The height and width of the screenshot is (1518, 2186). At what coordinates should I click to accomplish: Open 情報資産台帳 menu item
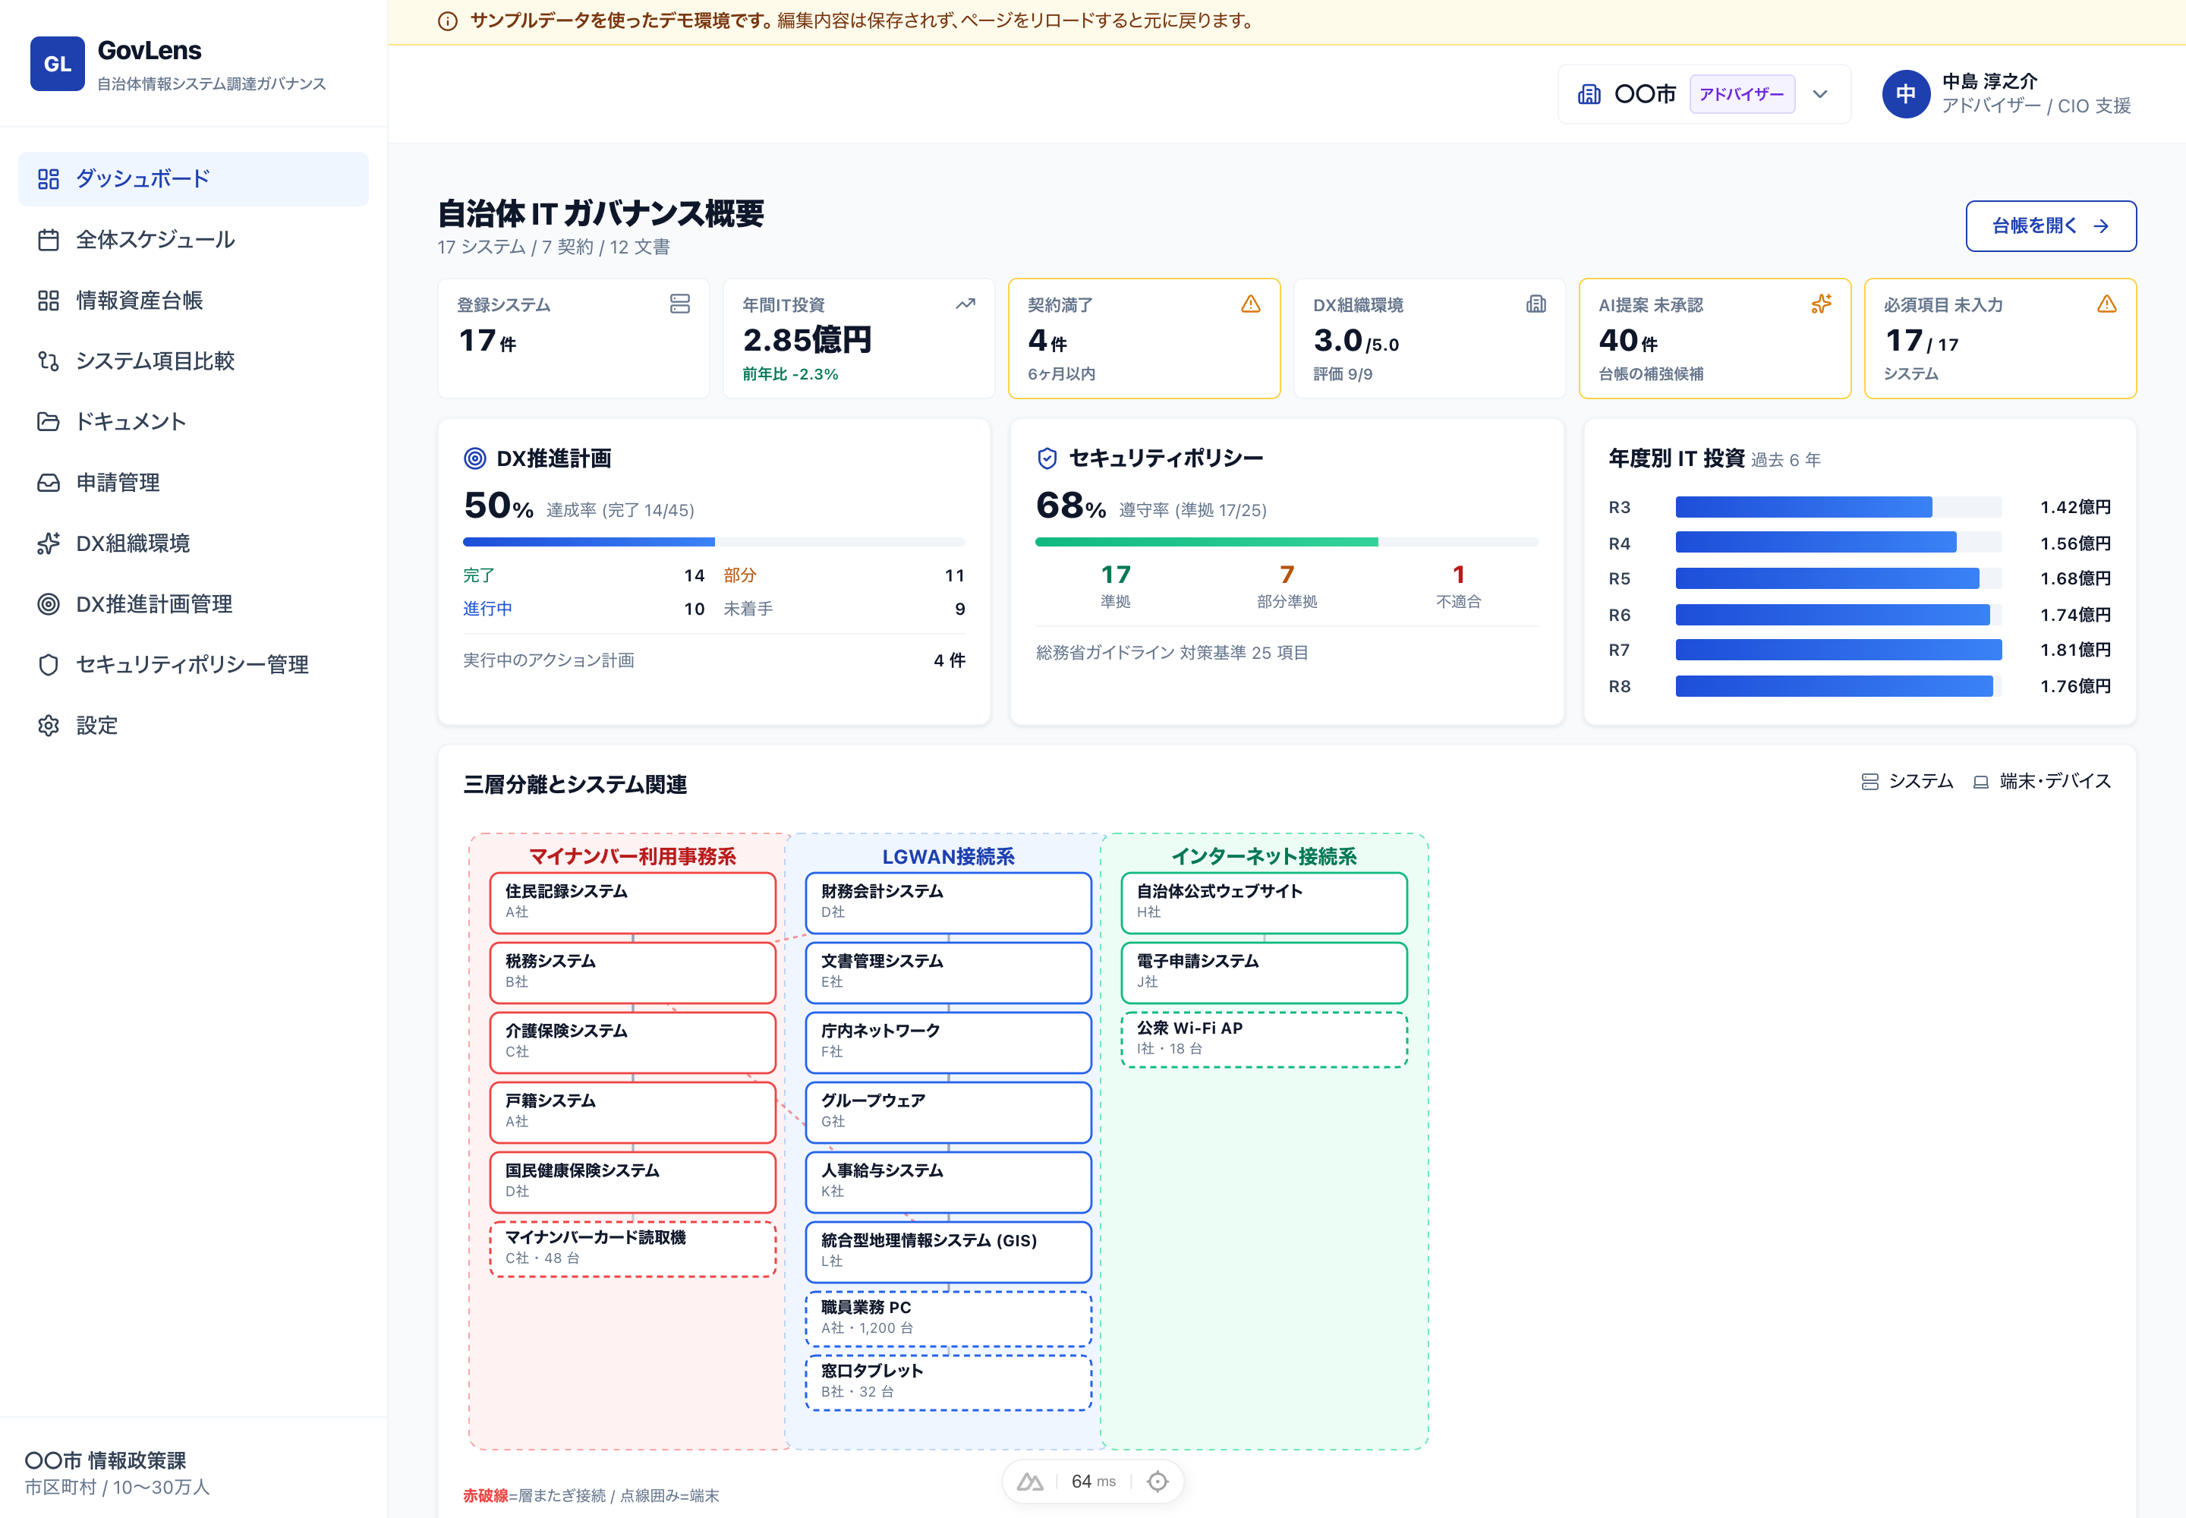pos(193,301)
